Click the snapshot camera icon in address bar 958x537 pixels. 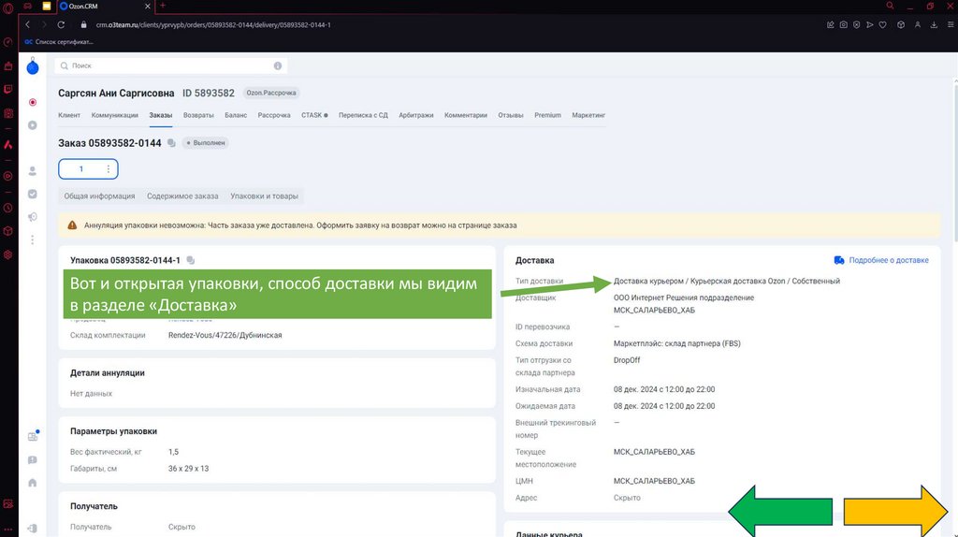coord(843,25)
